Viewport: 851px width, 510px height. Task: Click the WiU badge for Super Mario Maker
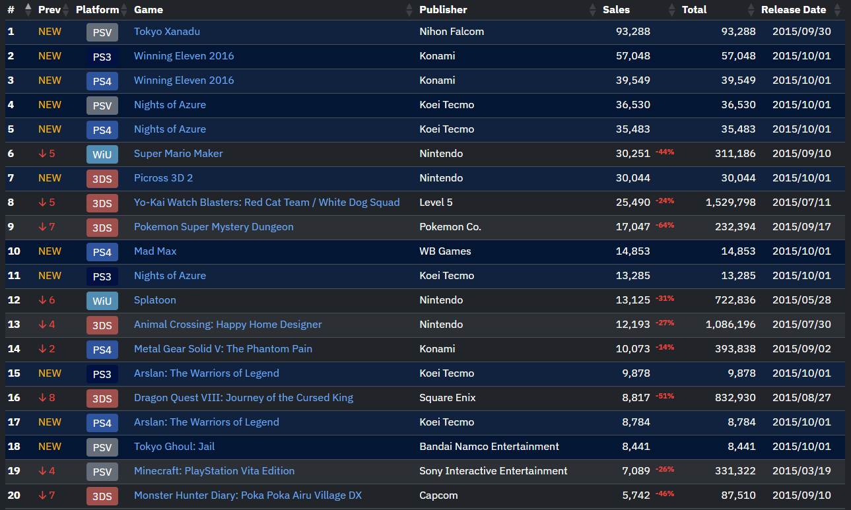pyautogui.click(x=102, y=154)
